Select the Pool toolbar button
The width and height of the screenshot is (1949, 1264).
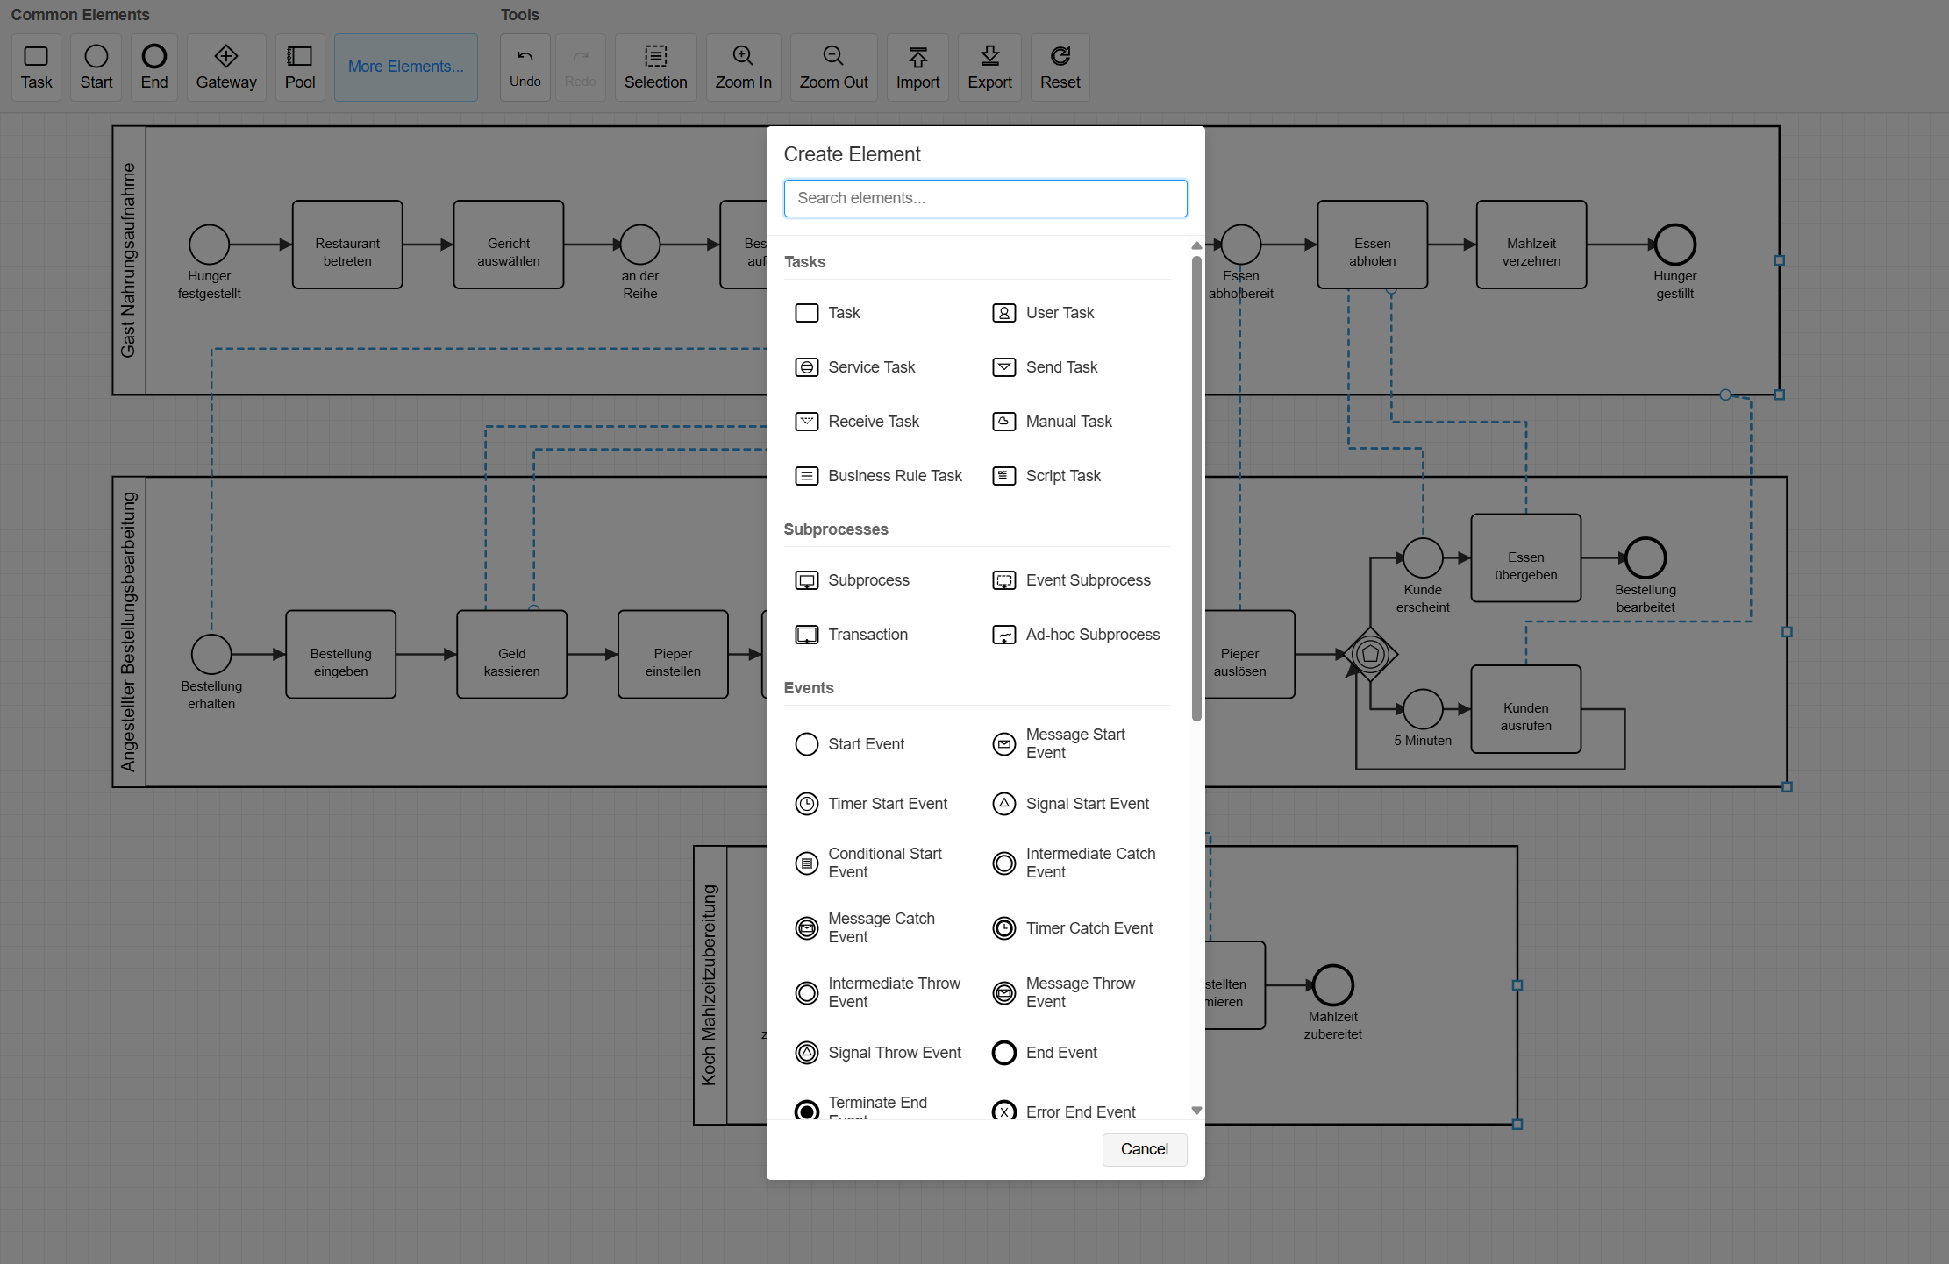(x=300, y=67)
